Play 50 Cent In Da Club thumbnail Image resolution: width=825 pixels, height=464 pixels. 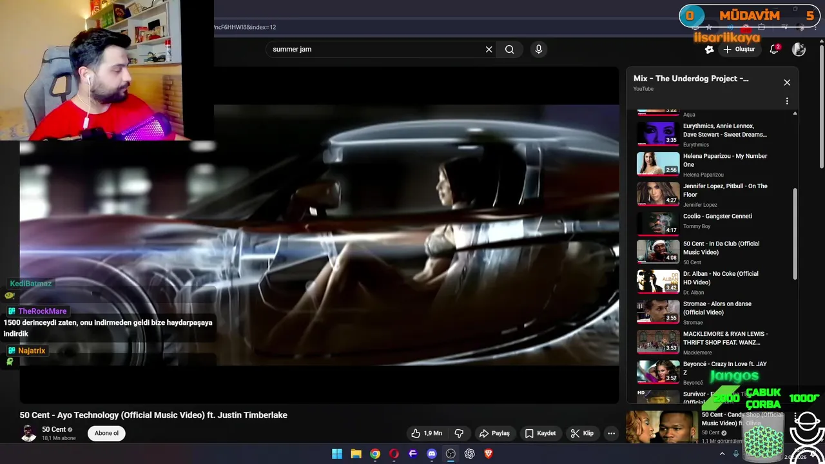658,251
